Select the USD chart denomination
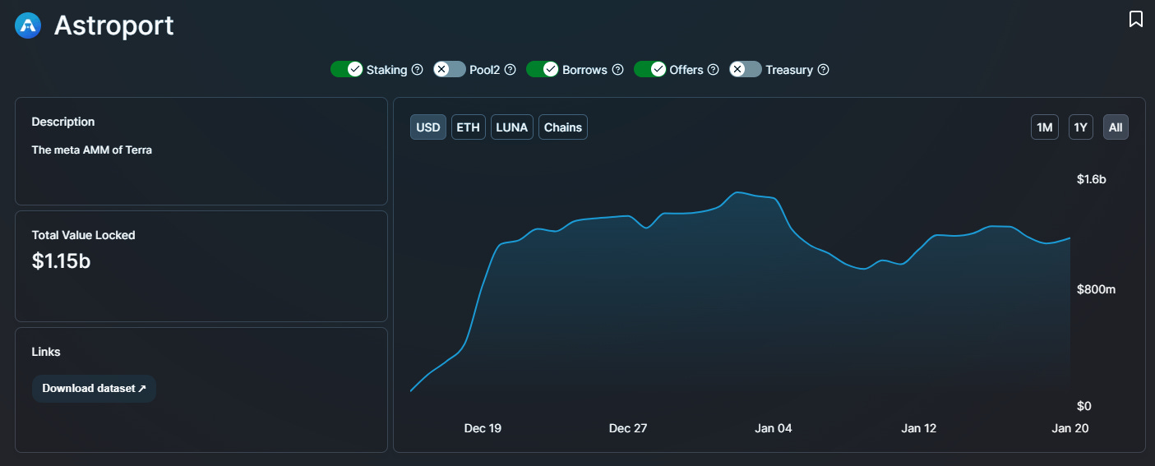This screenshot has height=466, width=1155. click(x=428, y=127)
